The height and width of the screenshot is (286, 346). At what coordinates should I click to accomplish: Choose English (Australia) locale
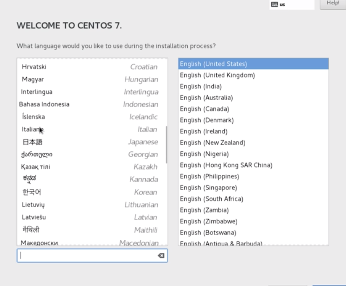(253, 98)
